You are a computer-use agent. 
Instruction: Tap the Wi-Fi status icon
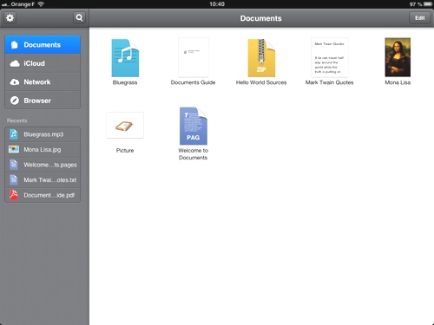[41, 4]
